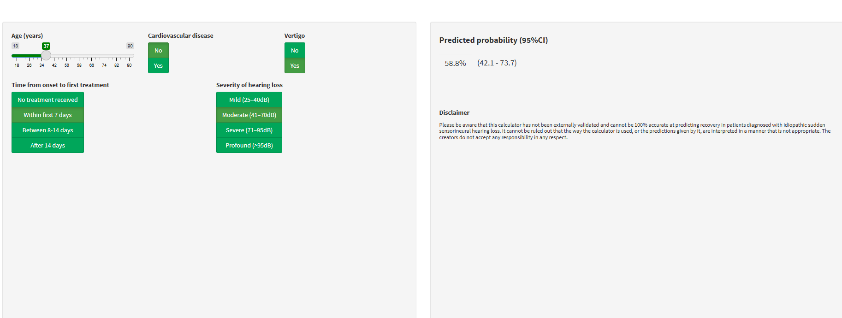Image resolution: width=842 pixels, height=318 pixels.
Task: Select Between 8-14 days treatment time
Action: pyautogui.click(x=47, y=130)
